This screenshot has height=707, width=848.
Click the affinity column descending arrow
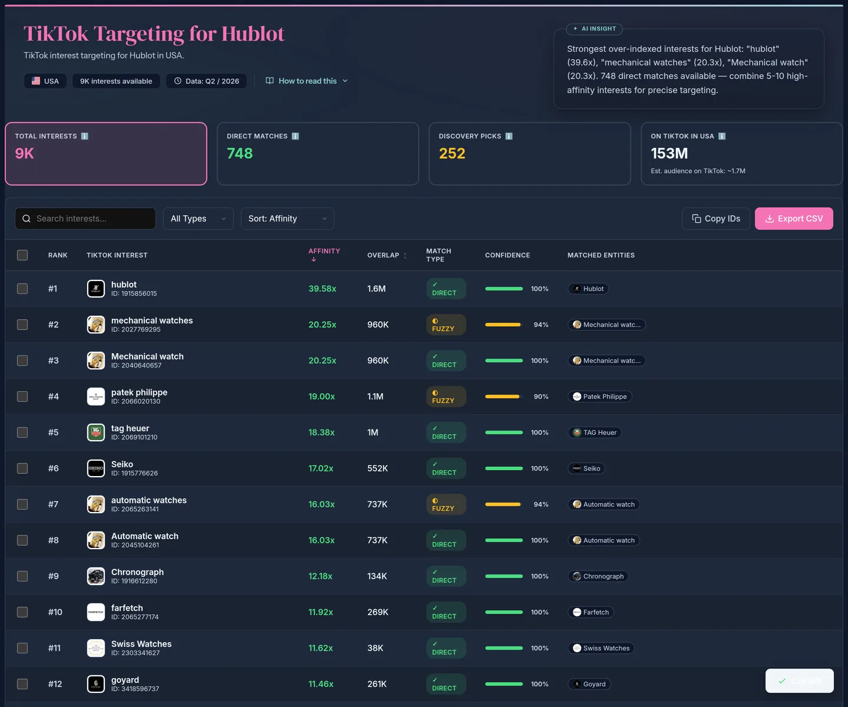click(314, 259)
